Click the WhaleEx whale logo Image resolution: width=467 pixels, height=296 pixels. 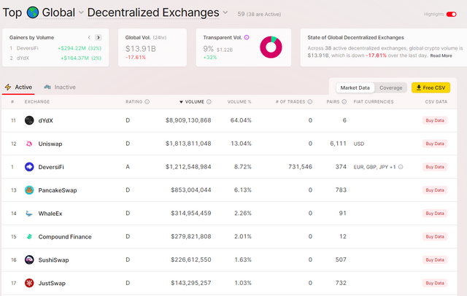29,214
